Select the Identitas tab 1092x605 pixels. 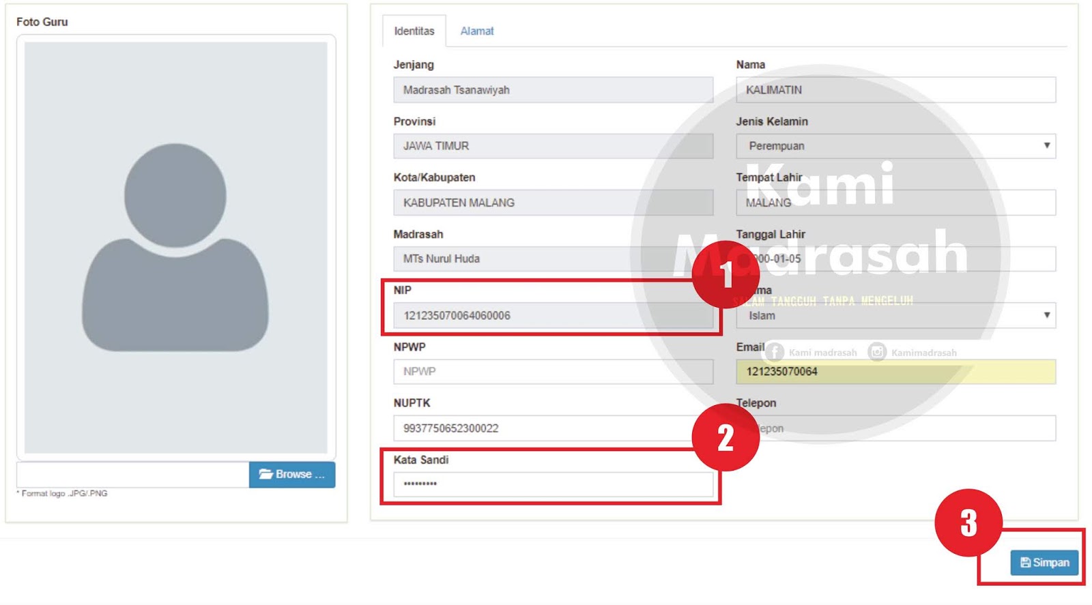pos(414,31)
